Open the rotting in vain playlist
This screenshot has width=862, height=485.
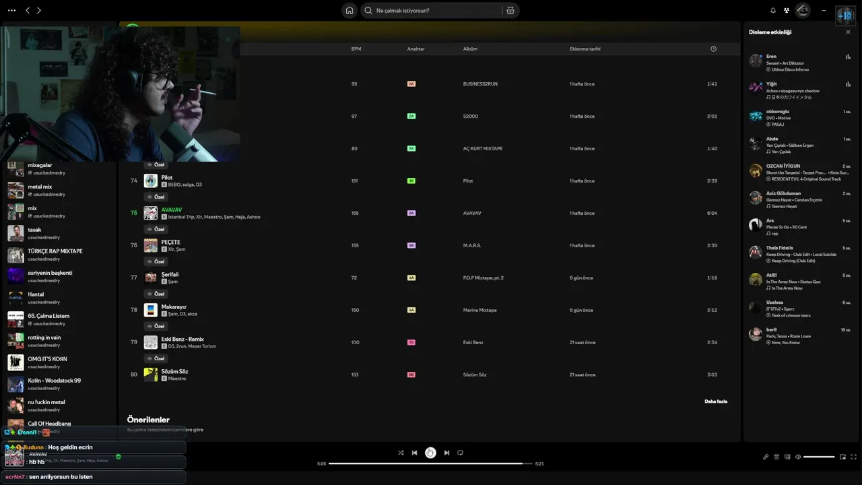click(59, 341)
